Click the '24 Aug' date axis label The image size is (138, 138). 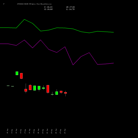(x=47, y=131)
